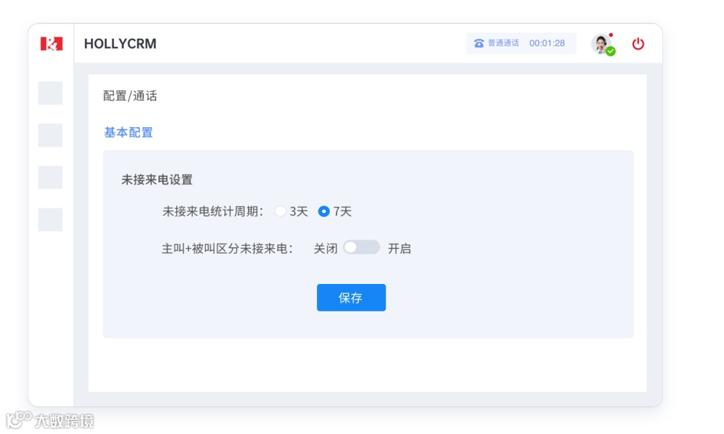Click the 关闭 label beside the switch
Viewport: 724px width, 434px height.
pos(326,248)
